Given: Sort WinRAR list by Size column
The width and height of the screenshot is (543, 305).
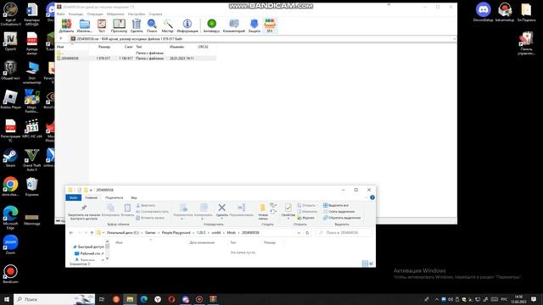Looking at the screenshot, I should click(104, 47).
